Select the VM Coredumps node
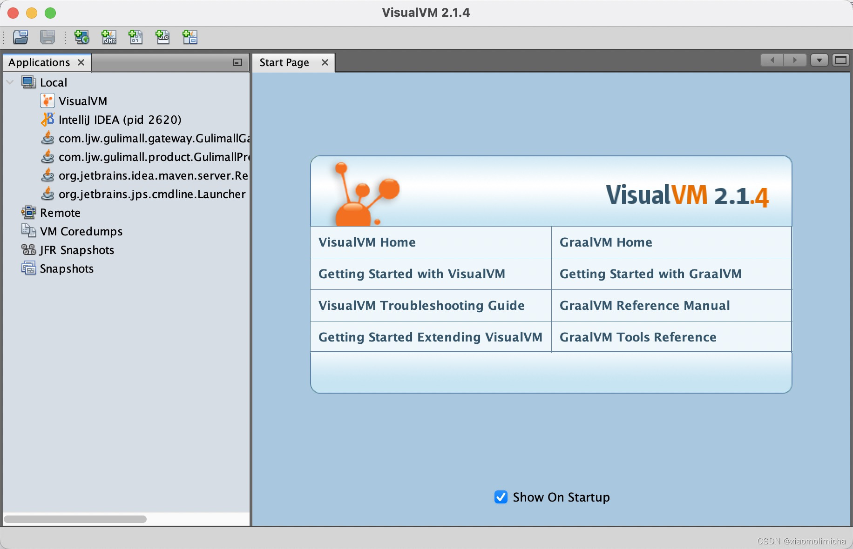Viewport: 853px width, 549px height. click(x=81, y=231)
